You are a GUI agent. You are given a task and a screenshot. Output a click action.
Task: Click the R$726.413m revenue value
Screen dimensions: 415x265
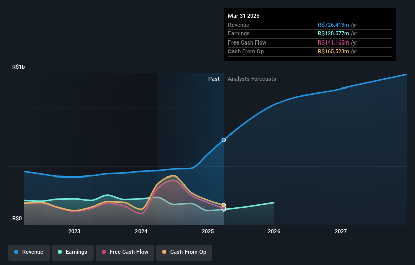(x=334, y=25)
